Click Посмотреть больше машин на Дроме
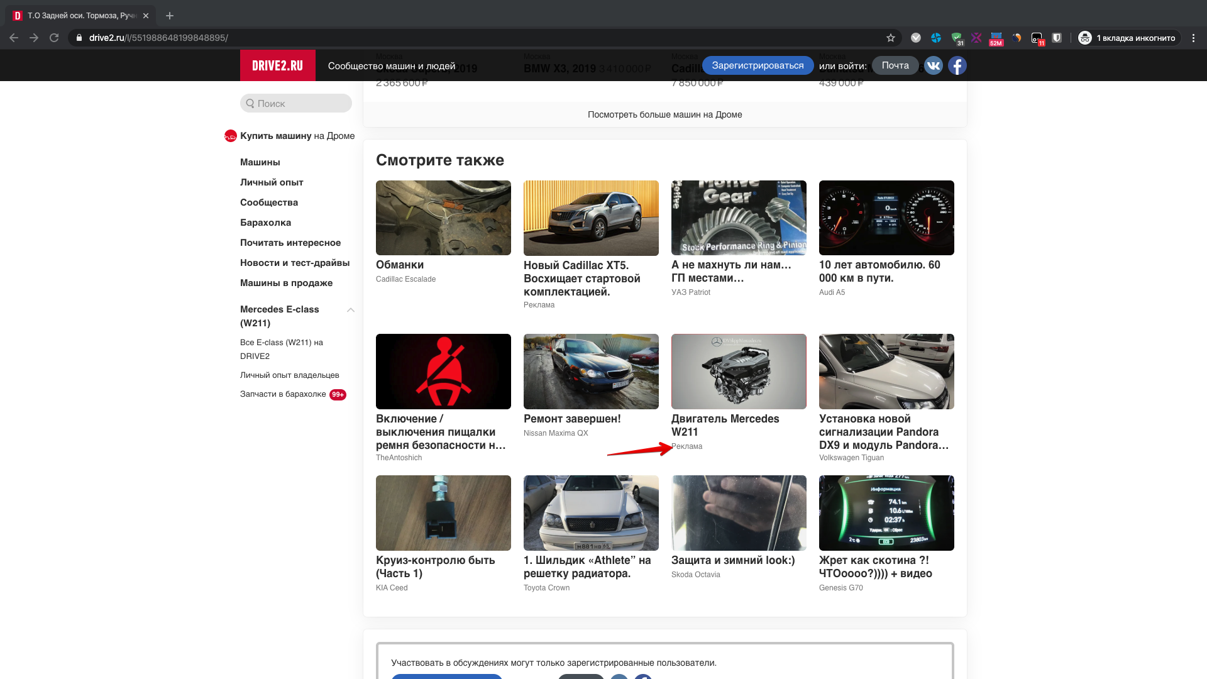1207x679 pixels. click(664, 114)
